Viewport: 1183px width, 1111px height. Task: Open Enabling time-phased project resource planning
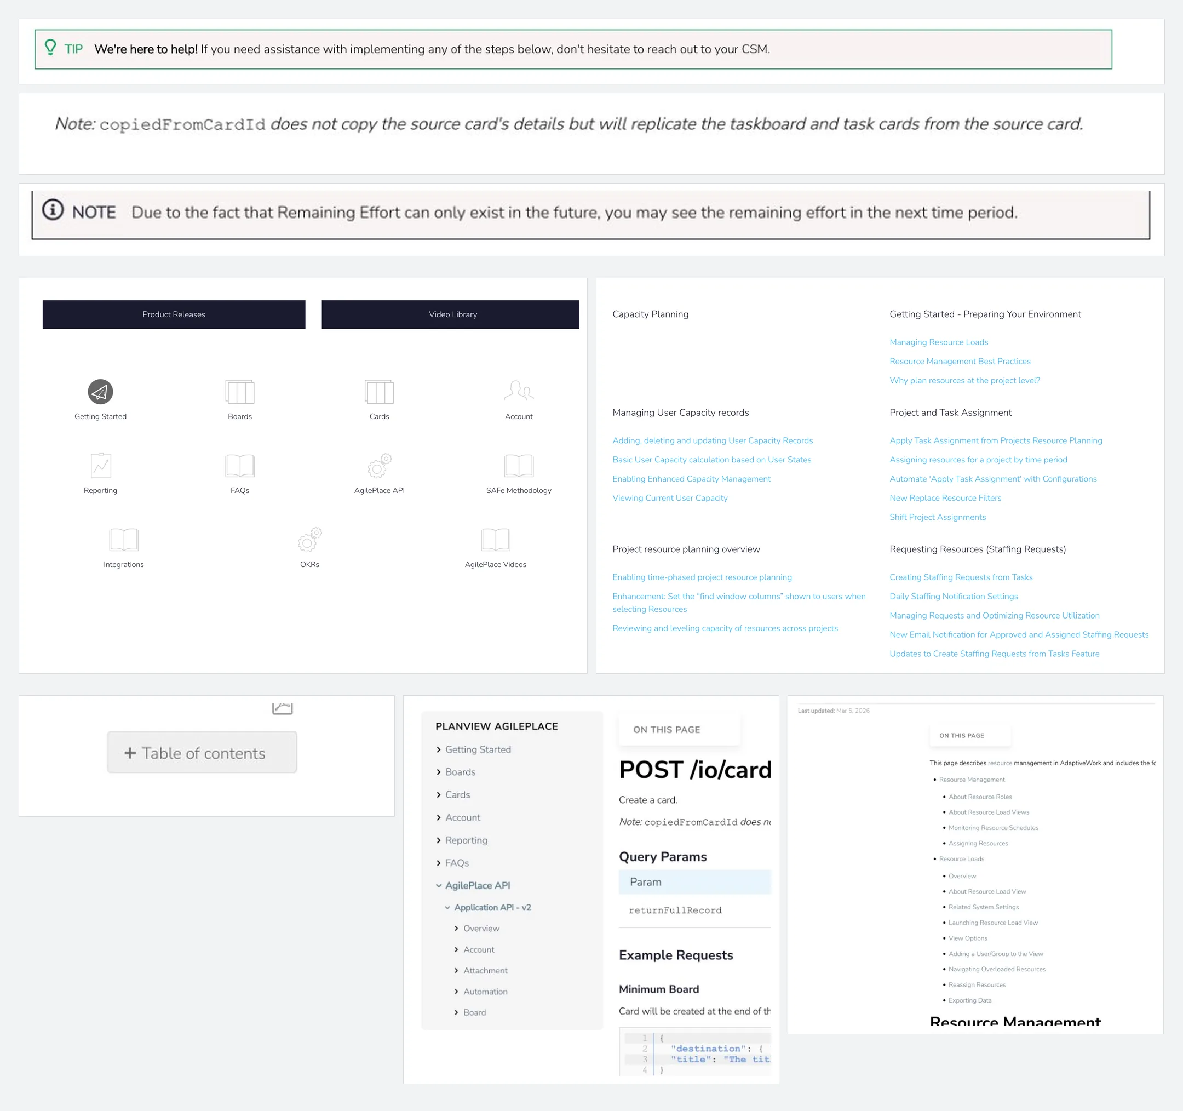[702, 577]
